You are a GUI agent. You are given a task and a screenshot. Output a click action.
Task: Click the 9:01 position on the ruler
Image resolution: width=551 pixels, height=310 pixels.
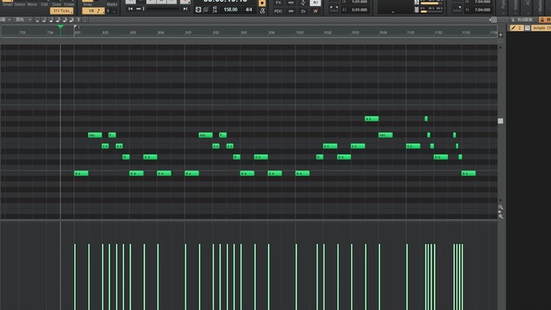click(188, 32)
